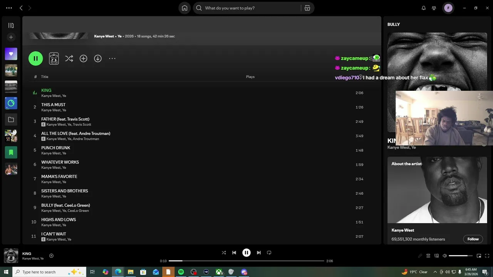
Task: Open more options for the album
Action: pyautogui.click(x=112, y=58)
